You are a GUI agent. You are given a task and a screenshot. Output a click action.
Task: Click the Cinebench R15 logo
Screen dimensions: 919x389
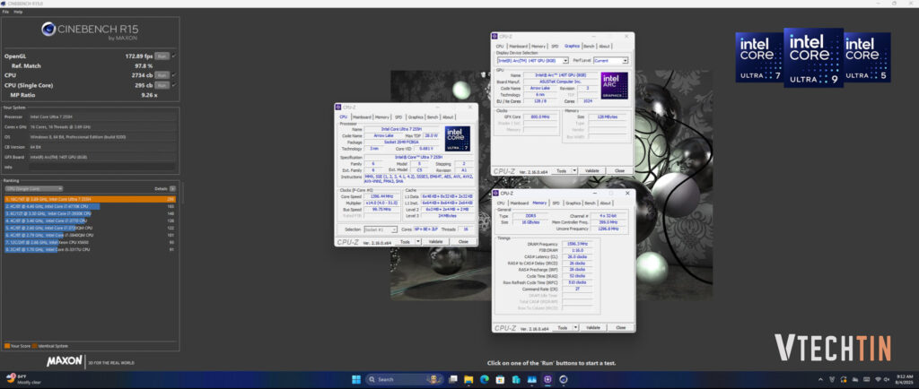click(x=90, y=30)
